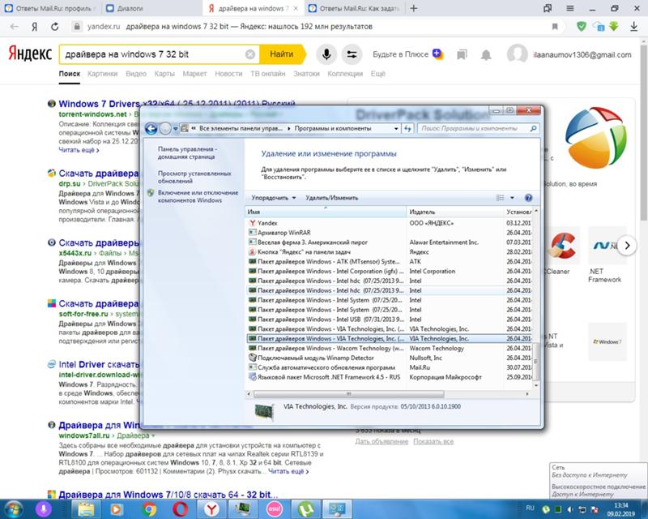
Task: Select the 'Yandex' program entry
Action: (x=389, y=223)
